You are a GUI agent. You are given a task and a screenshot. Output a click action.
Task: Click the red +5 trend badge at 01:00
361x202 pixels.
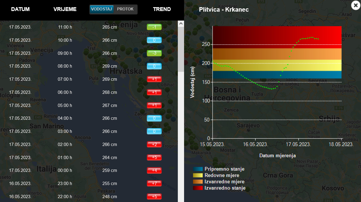click(x=154, y=158)
